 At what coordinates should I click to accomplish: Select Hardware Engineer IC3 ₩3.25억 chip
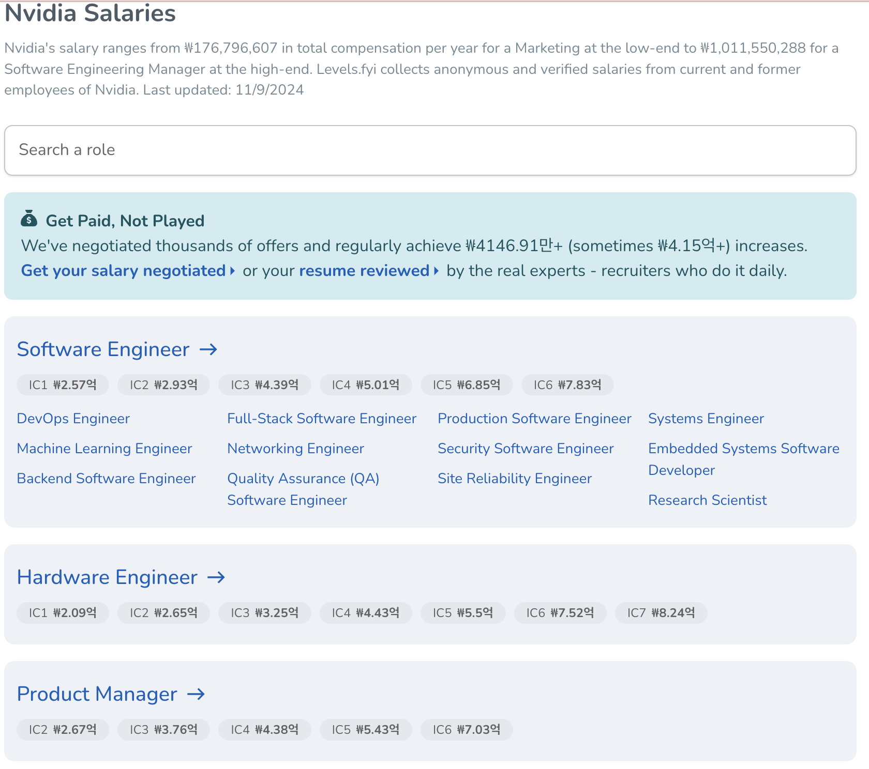[x=264, y=613]
